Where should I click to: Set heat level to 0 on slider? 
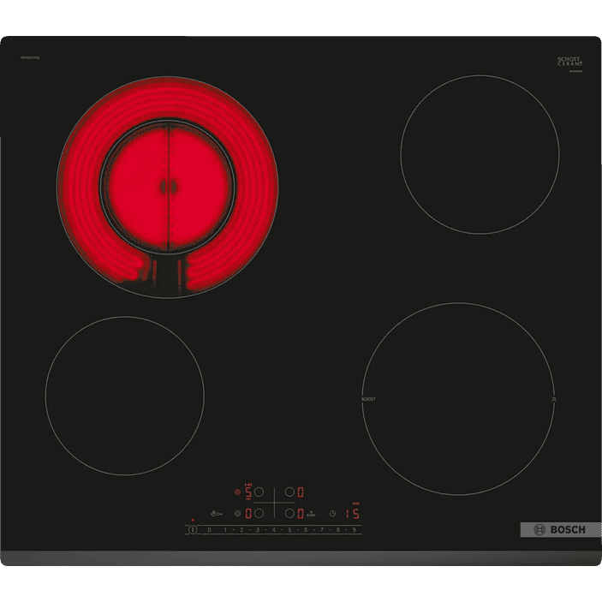209,530
